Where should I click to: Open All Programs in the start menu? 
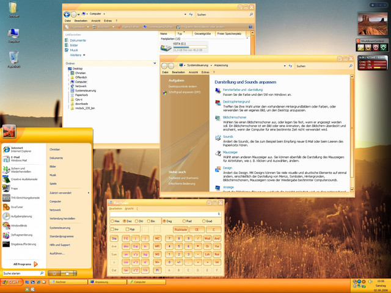coord(26,264)
